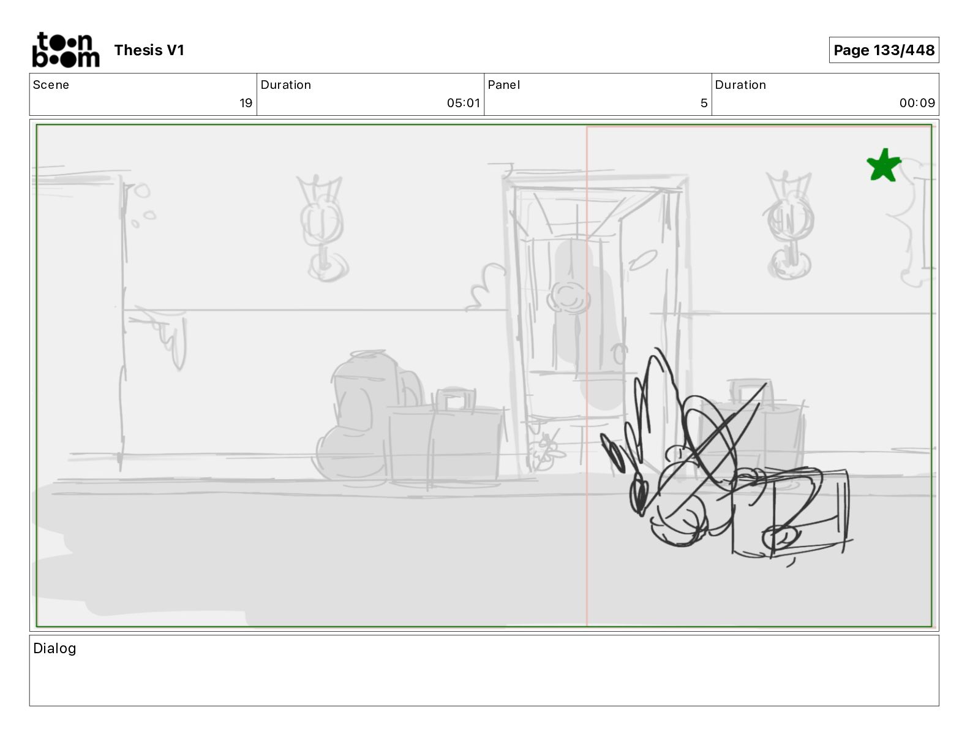Select the panel duration value '00:09'
Viewport: 970px width, 750px height.
point(917,103)
